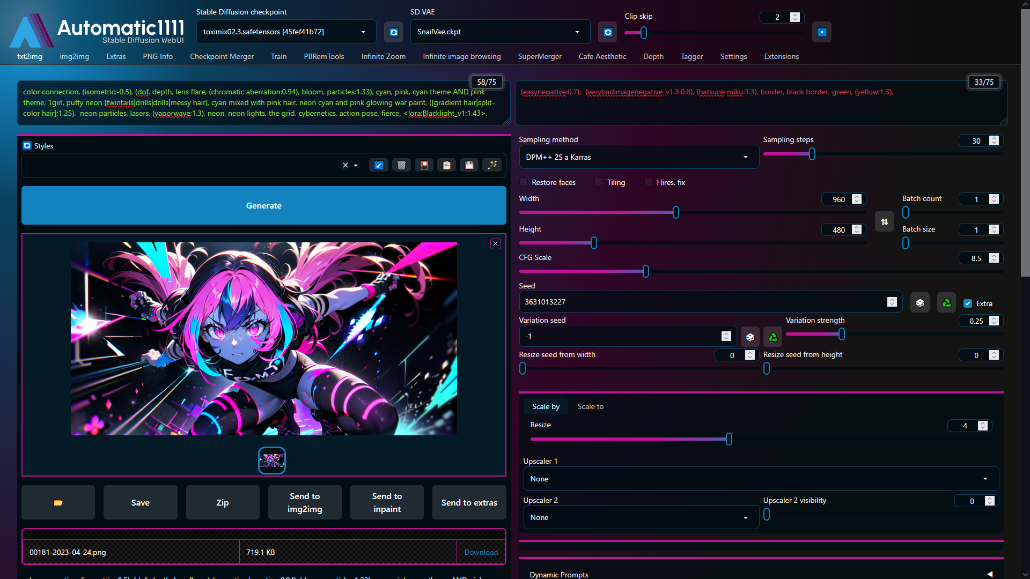1030x579 pixels.
Task: Click the Download link for the png
Action: [481, 552]
